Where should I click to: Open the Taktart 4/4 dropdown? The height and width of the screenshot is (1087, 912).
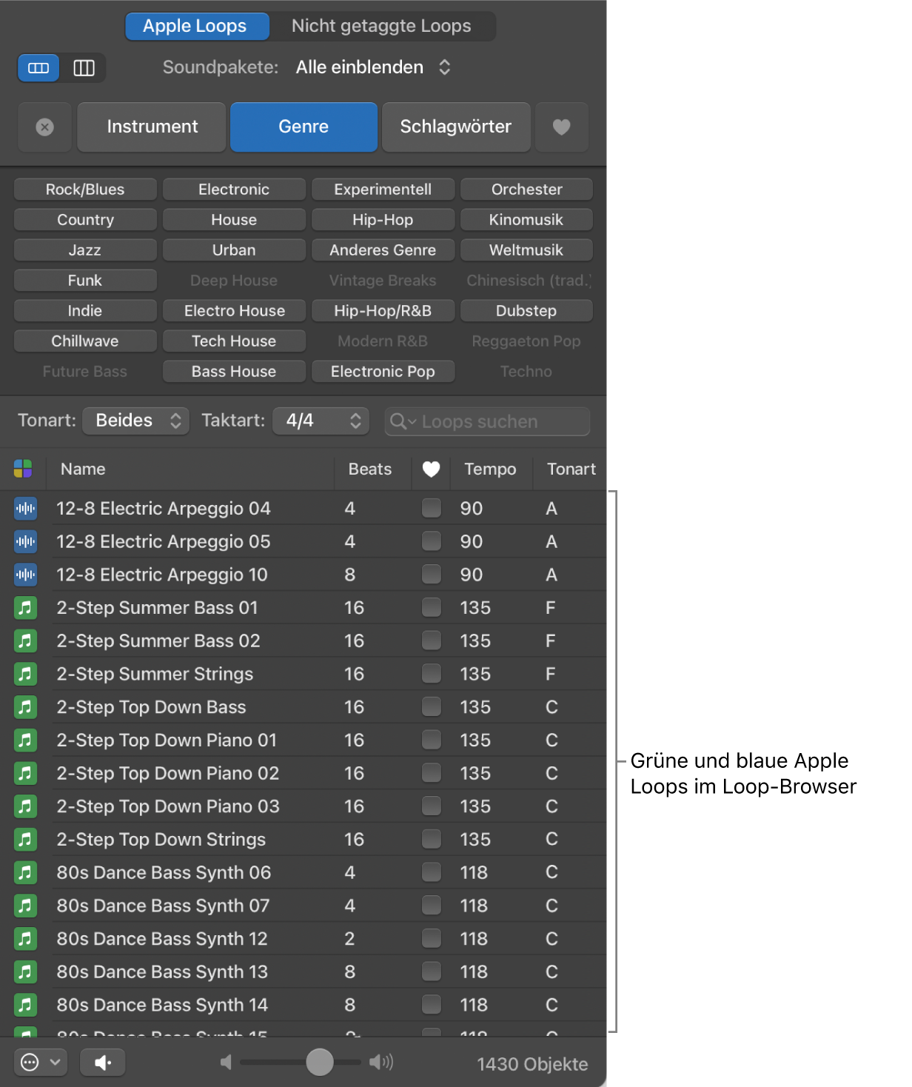(321, 421)
